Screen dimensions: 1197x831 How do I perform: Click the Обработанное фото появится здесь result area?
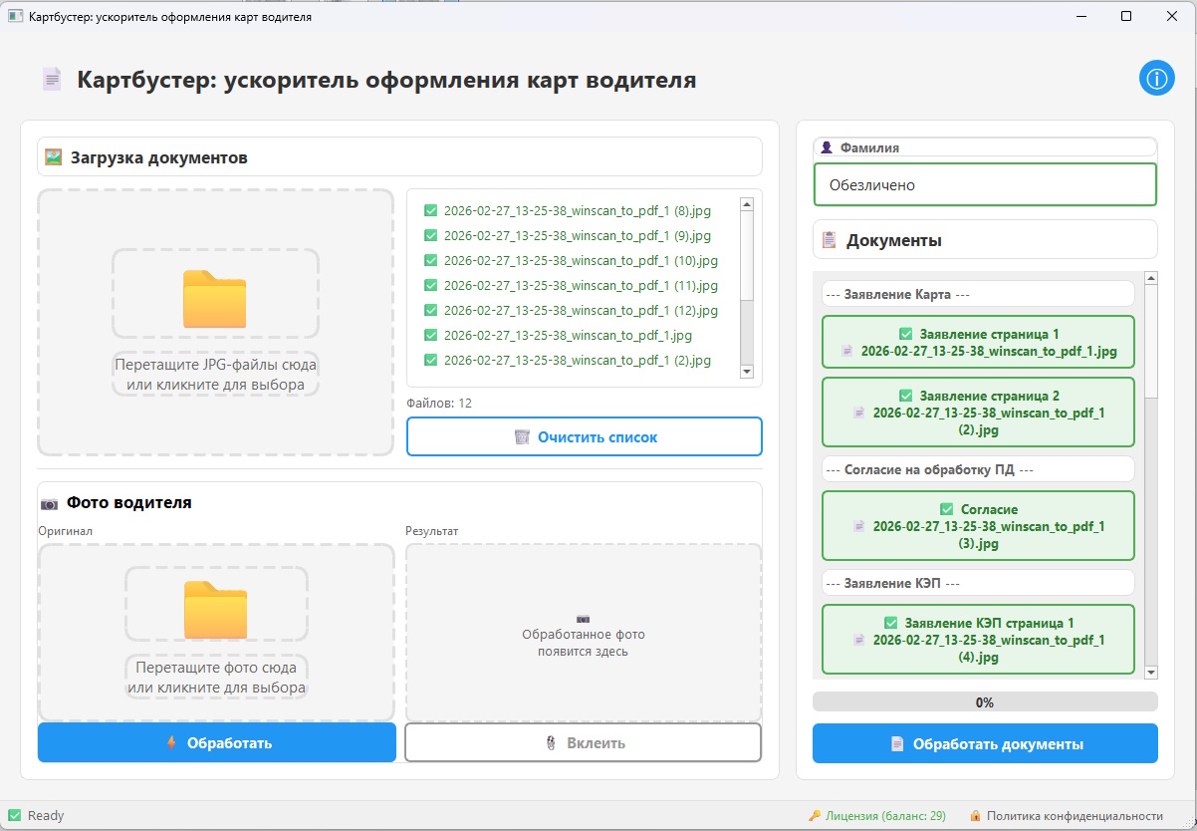coord(584,632)
